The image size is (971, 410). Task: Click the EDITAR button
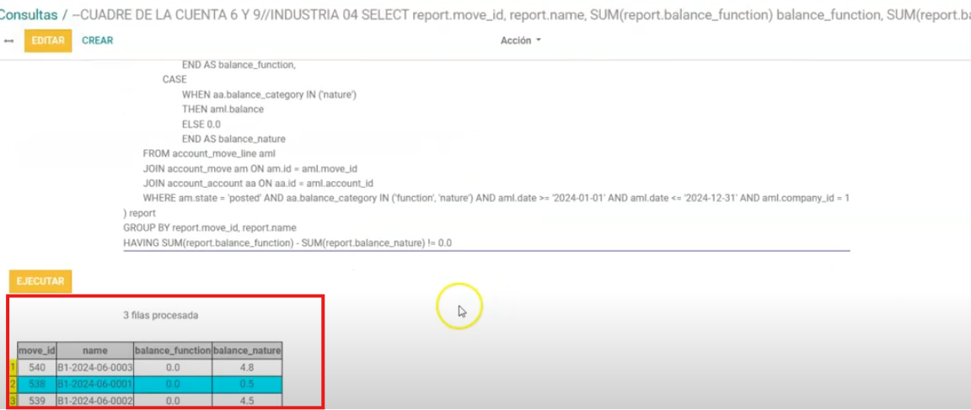48,40
